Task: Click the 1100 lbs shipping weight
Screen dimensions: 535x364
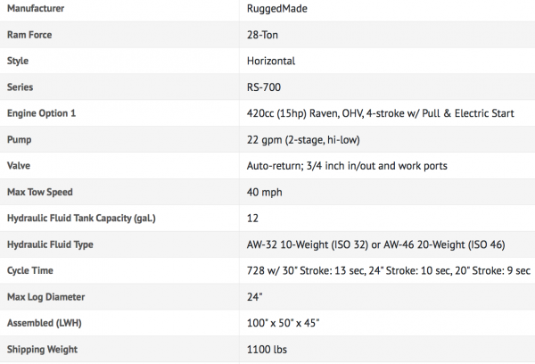Action: coord(266,349)
